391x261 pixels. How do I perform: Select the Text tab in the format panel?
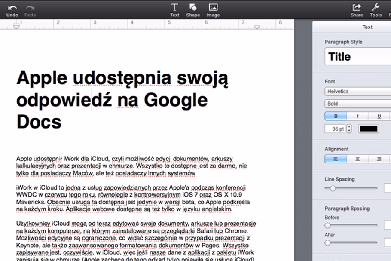[367, 27]
